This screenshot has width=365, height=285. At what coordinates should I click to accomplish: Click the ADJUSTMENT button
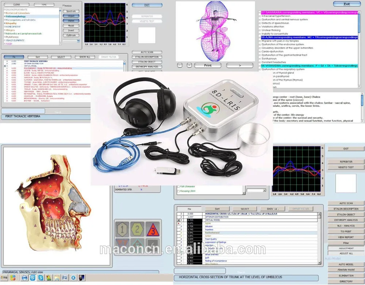coord(346,248)
